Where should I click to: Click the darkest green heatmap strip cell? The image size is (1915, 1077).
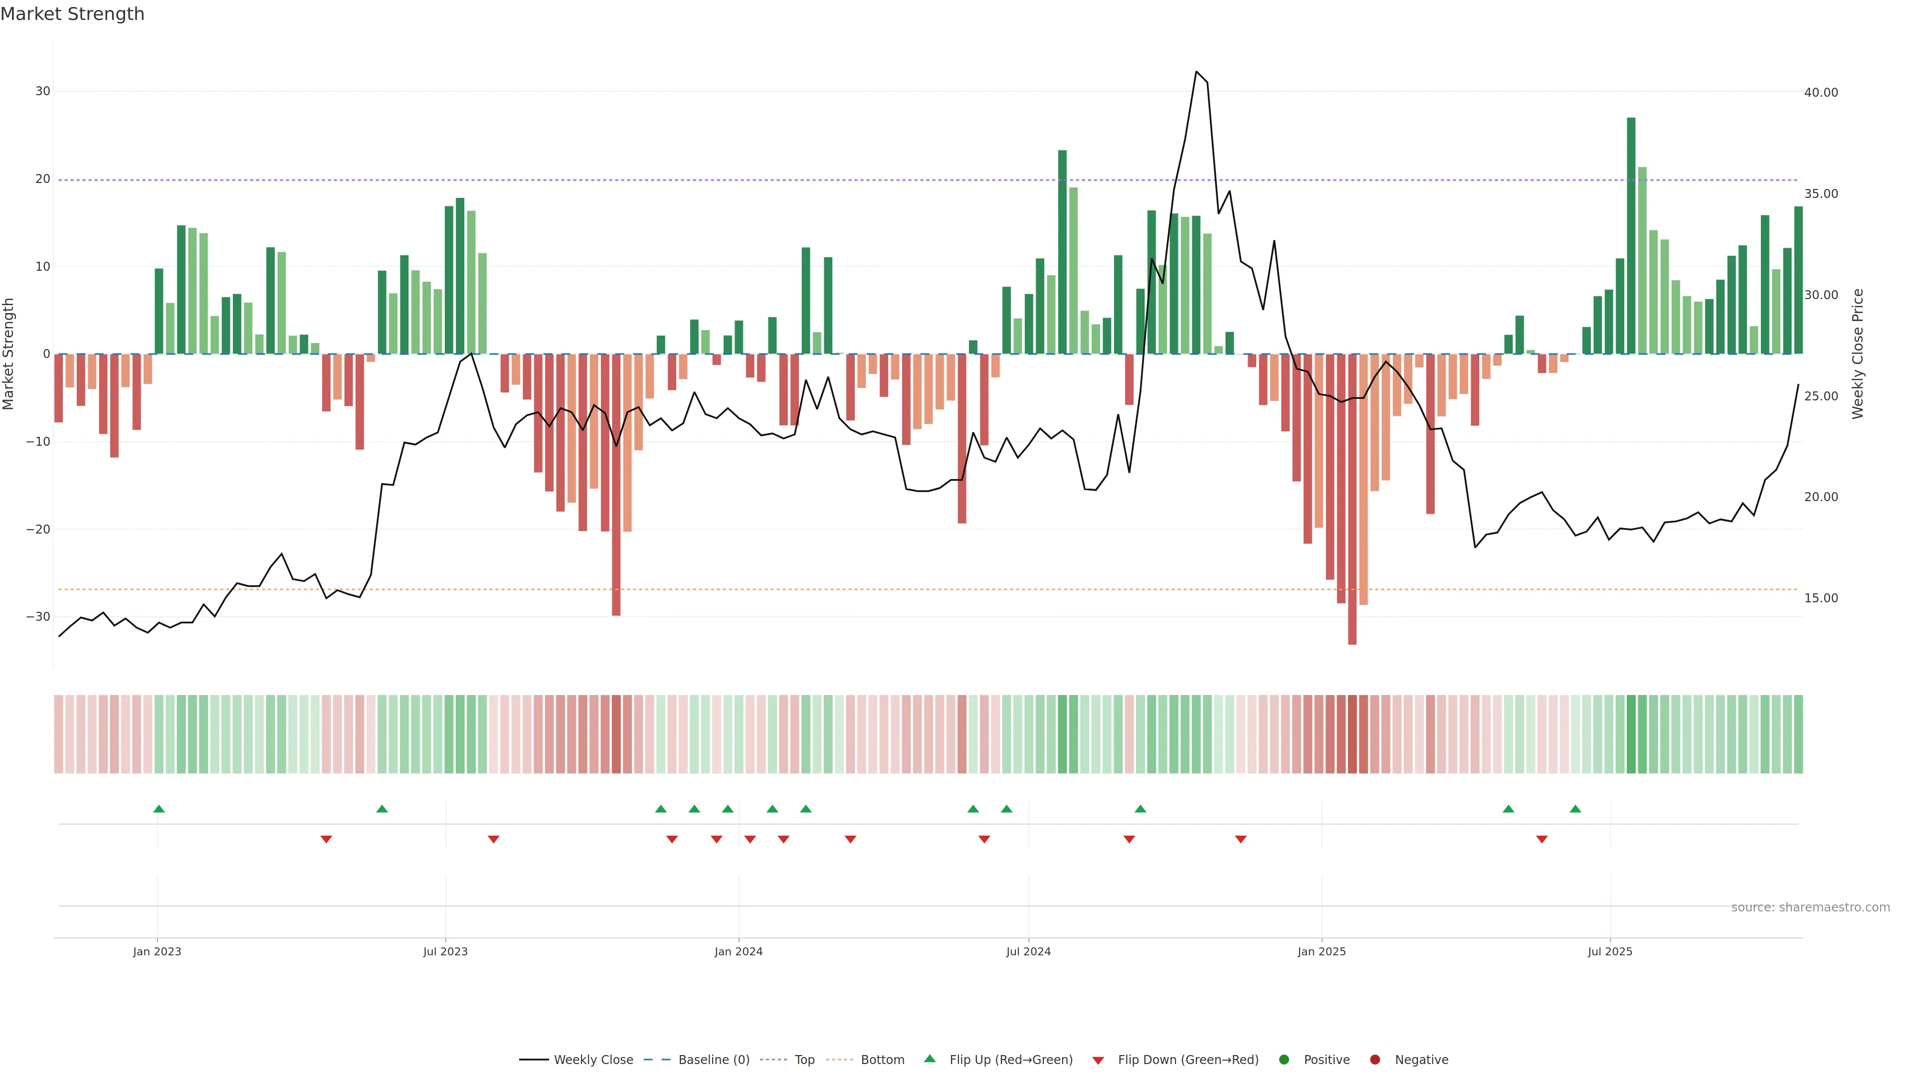tap(1631, 733)
